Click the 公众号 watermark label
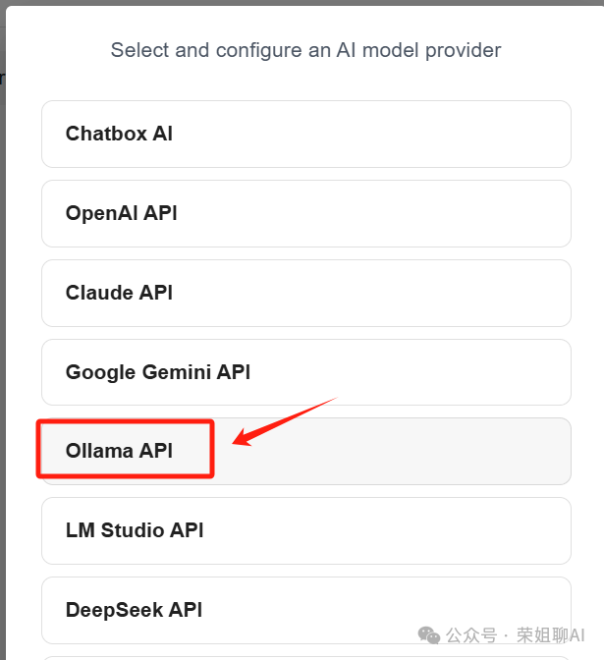604x660 pixels. 471,635
